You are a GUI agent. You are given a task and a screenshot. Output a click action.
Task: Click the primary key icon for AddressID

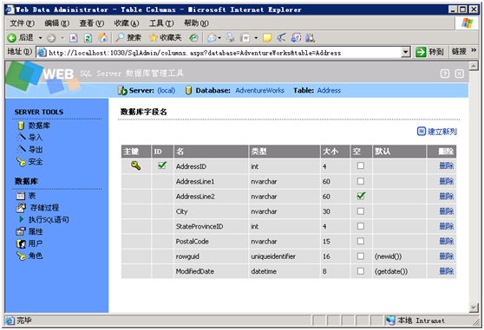click(136, 165)
